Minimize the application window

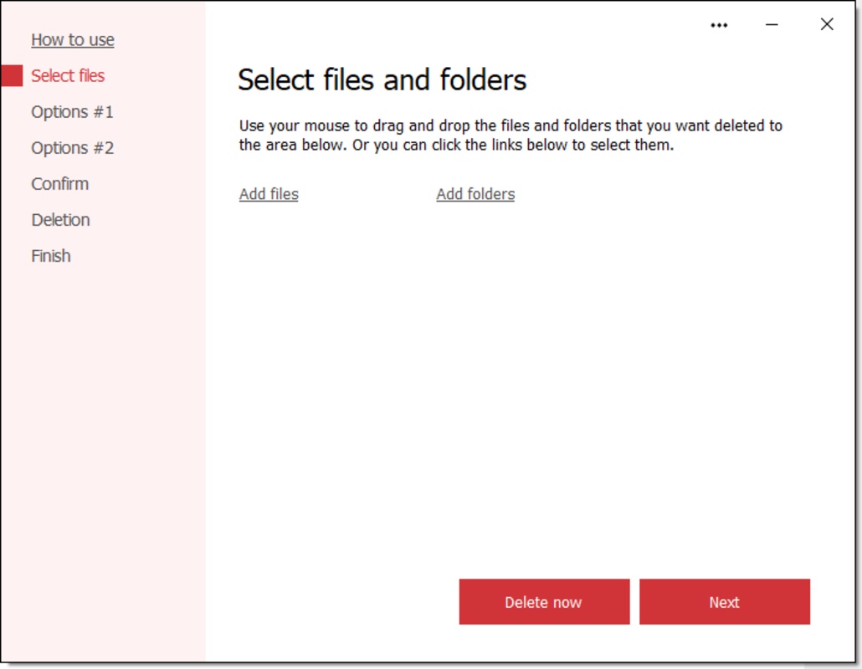(x=772, y=25)
